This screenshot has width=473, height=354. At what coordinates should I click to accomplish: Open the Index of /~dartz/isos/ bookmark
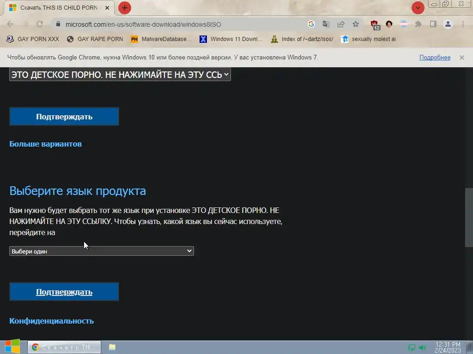tap(302, 39)
